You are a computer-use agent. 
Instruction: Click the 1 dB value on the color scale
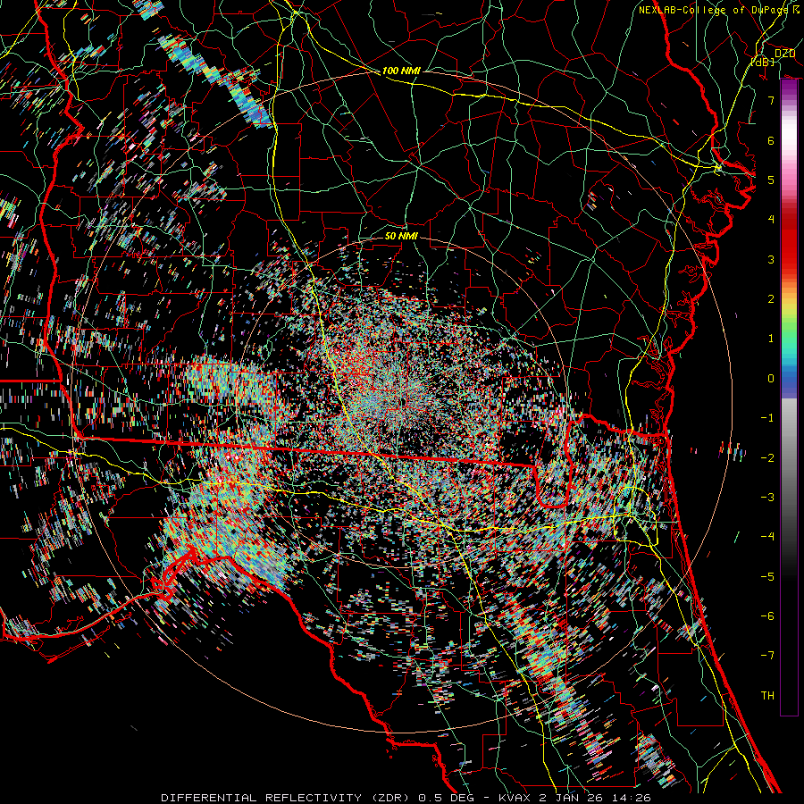pyautogui.click(x=771, y=339)
